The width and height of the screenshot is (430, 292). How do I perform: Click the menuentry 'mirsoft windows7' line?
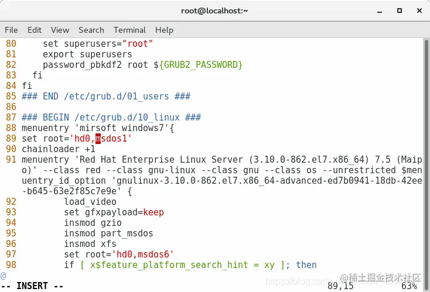point(98,128)
